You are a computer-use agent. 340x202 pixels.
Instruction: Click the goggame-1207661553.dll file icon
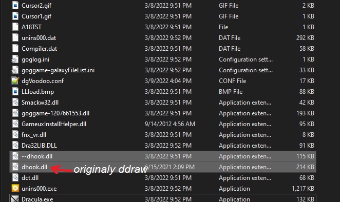tap(15, 113)
